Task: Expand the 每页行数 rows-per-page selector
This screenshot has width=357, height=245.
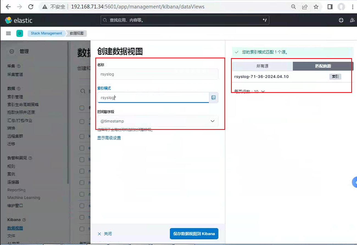Action: [x=249, y=91]
